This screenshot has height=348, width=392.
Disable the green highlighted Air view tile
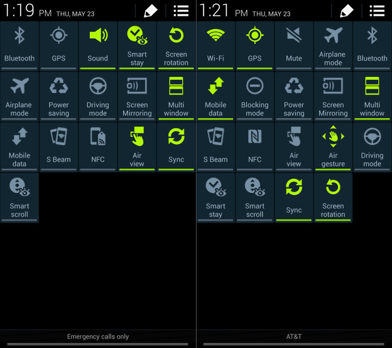pyautogui.click(x=137, y=146)
